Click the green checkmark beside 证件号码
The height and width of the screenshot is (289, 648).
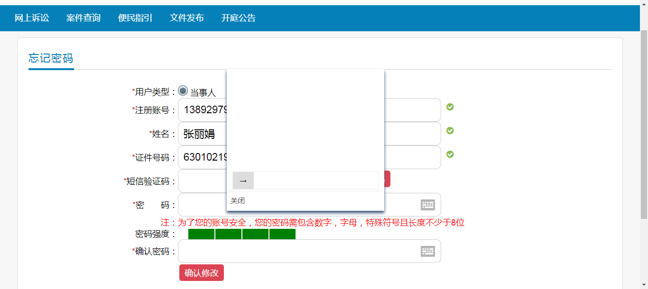coord(450,154)
